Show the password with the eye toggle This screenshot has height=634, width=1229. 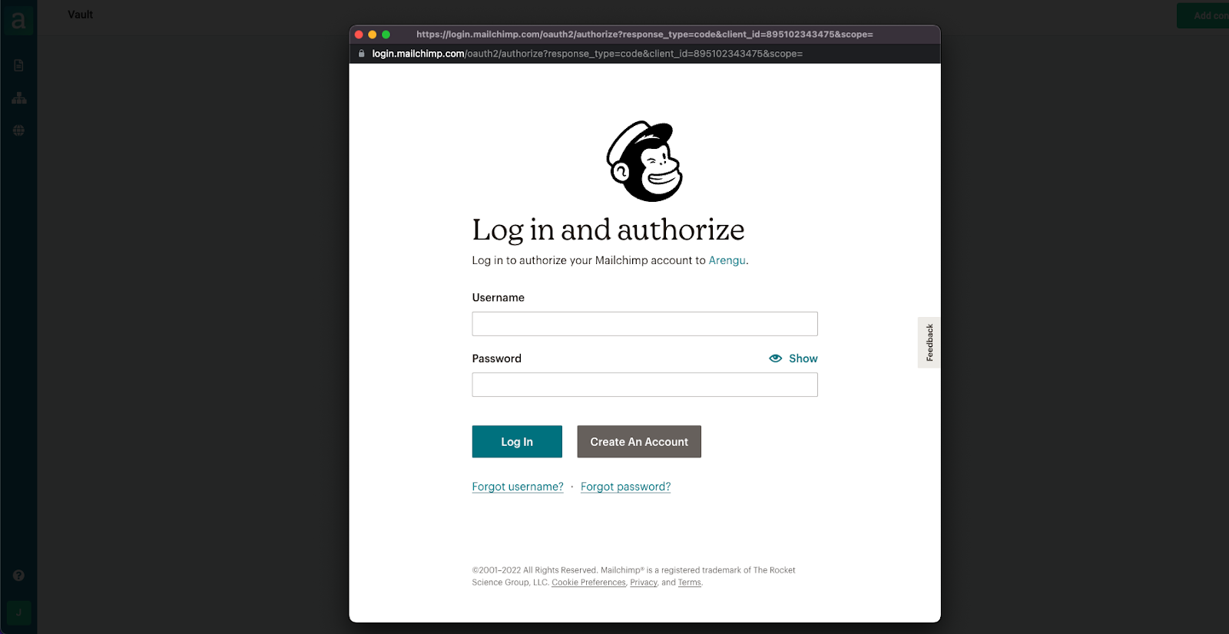click(793, 358)
